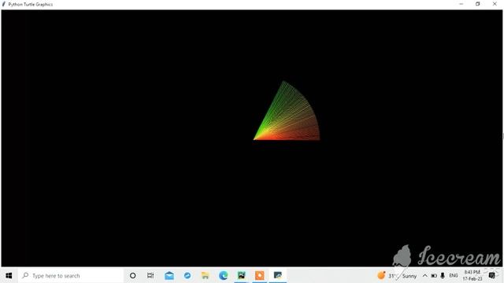The width and height of the screenshot is (504, 283).
Task: Check the battery status icon
Action: click(x=434, y=276)
